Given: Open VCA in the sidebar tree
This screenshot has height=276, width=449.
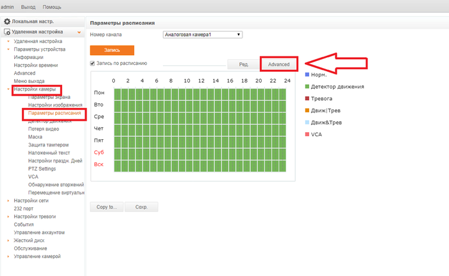Looking at the screenshot, I should coord(33,177).
